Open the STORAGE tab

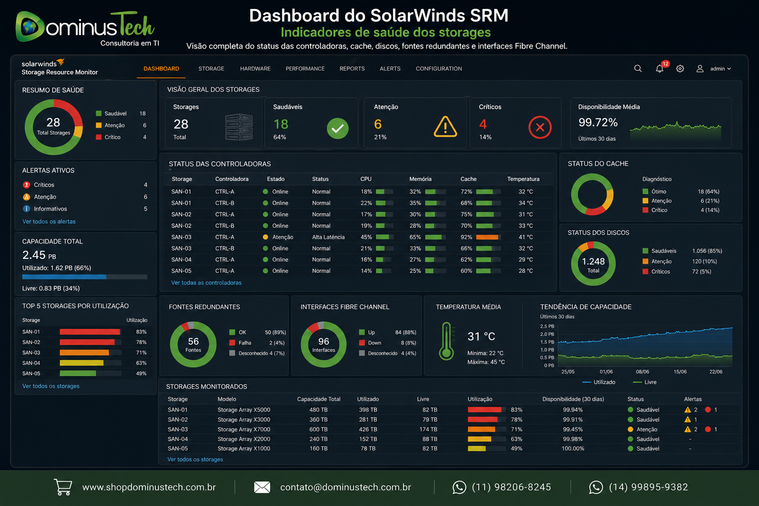pyautogui.click(x=211, y=69)
